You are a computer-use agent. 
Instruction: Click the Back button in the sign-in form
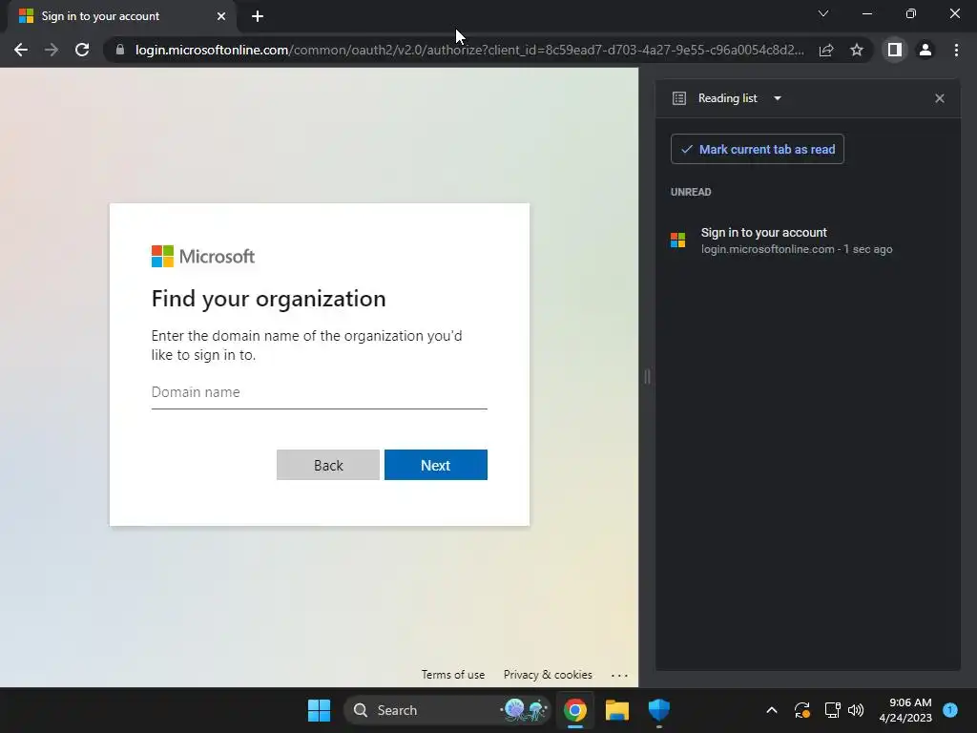coord(328,465)
